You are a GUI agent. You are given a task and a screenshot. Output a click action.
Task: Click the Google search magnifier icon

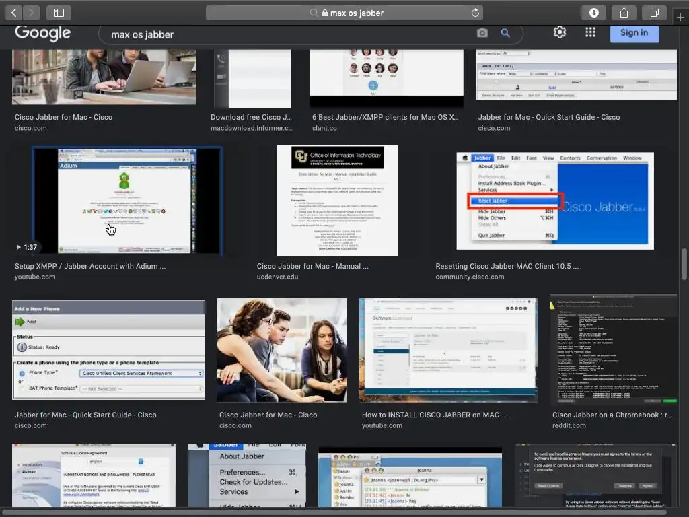click(505, 33)
